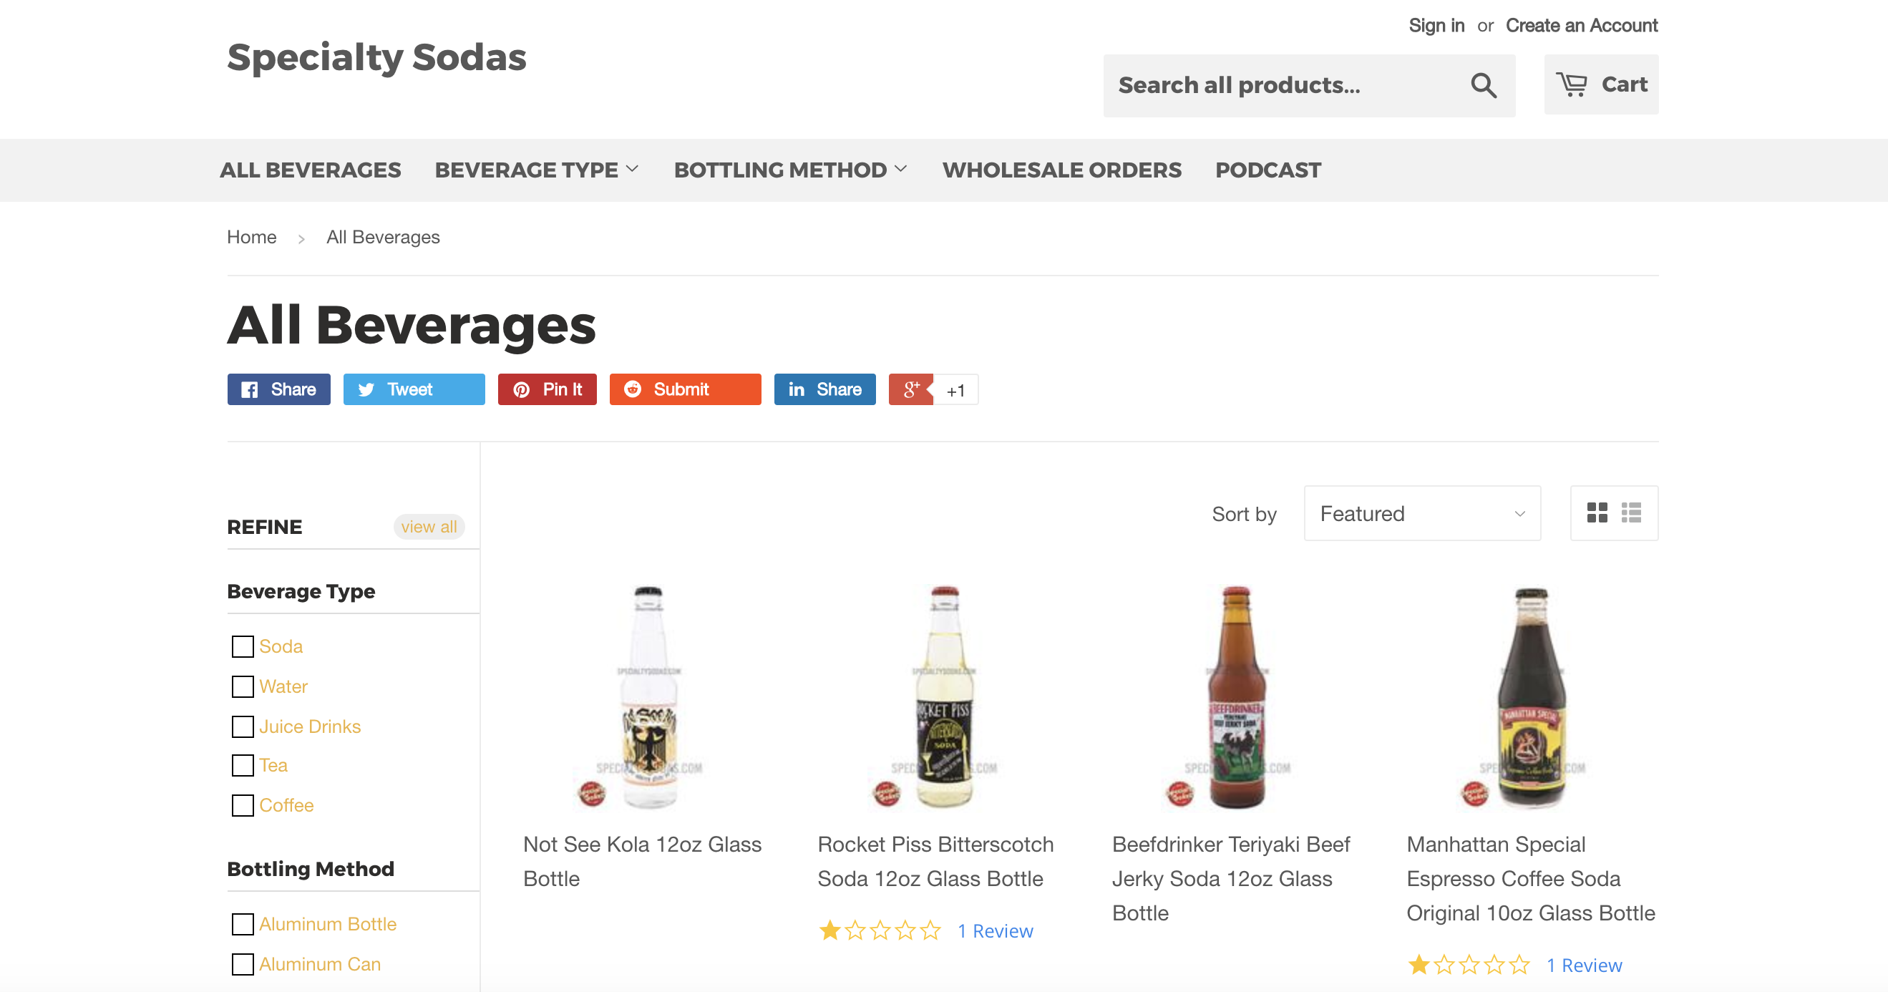Click the search magnifier icon
The width and height of the screenshot is (1888, 992).
click(1483, 86)
